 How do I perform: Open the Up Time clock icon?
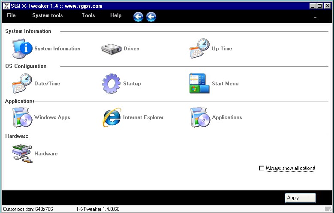coord(199,48)
